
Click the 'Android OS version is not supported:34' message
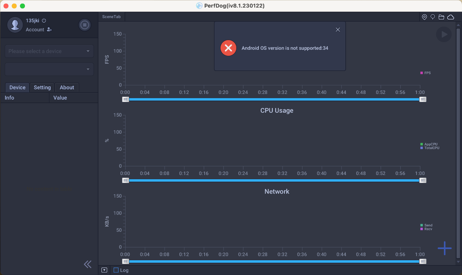click(285, 48)
